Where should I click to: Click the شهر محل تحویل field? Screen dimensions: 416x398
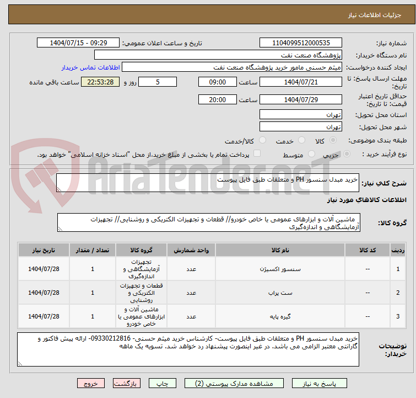pyautogui.click(x=301, y=127)
